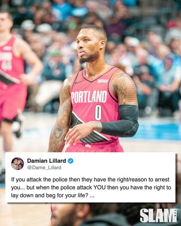This screenshot has width=181, height=226.
Task: Click the blue verified badge
Action: 71,161
